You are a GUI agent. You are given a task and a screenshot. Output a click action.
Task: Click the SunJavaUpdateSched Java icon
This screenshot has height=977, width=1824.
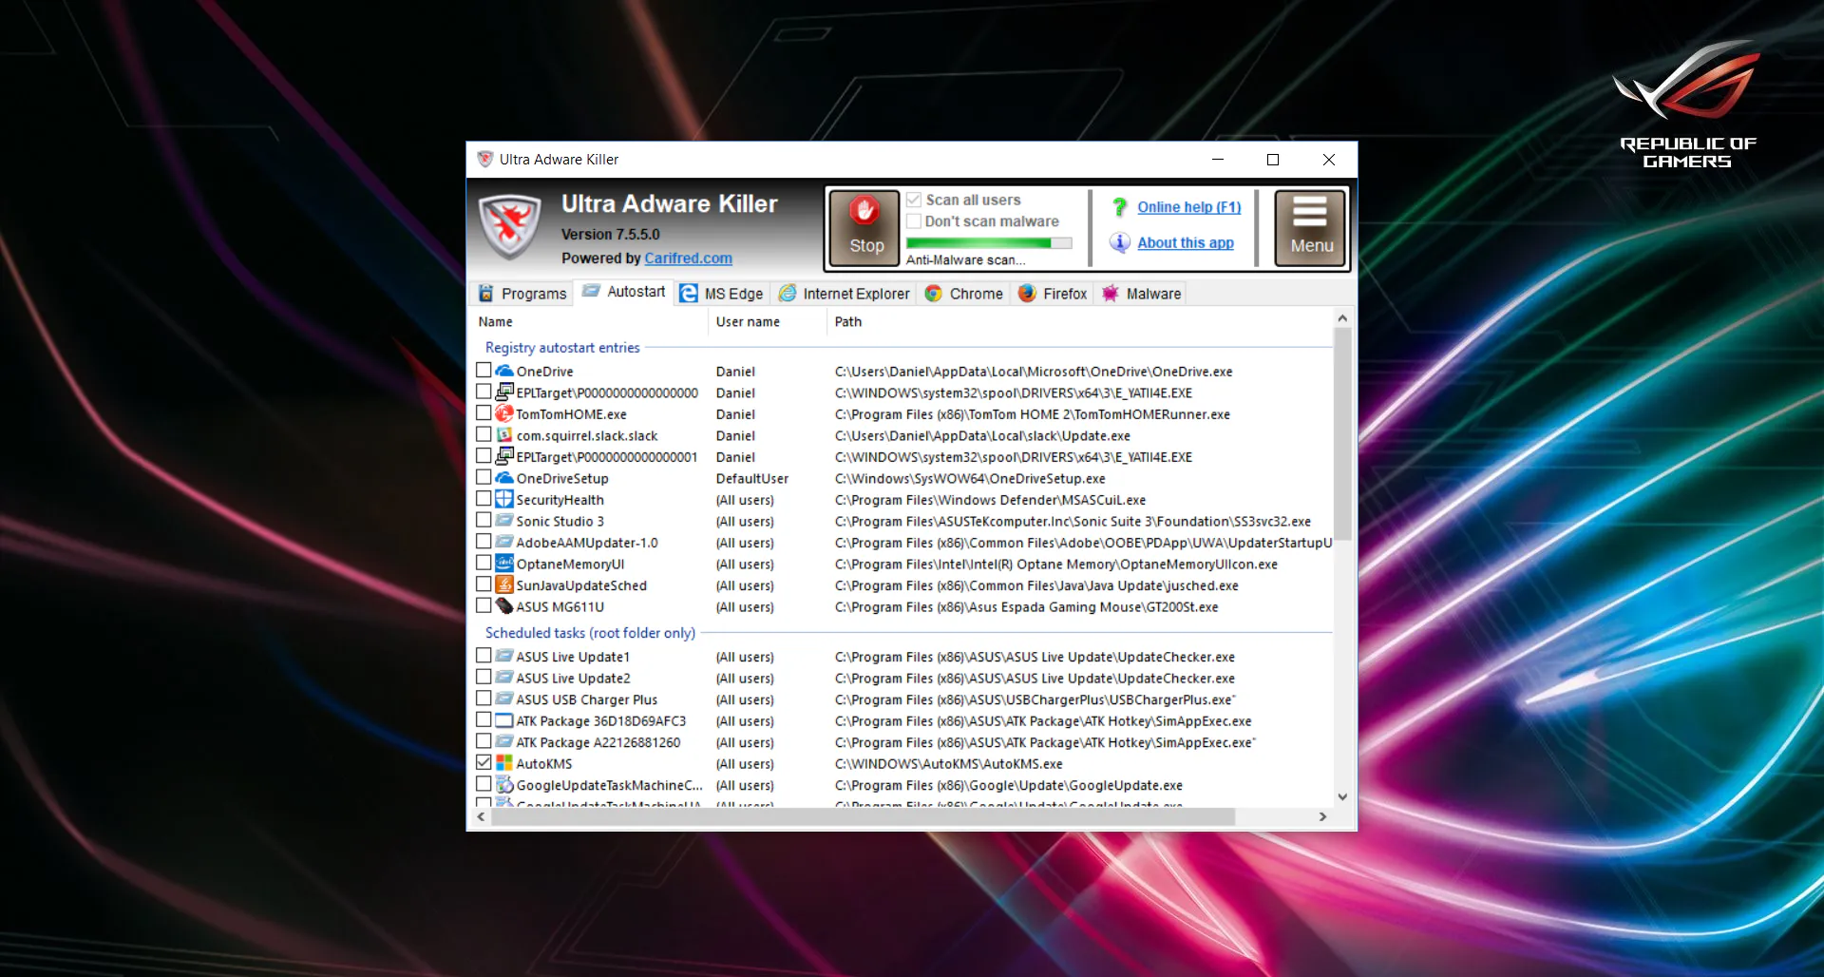click(504, 584)
